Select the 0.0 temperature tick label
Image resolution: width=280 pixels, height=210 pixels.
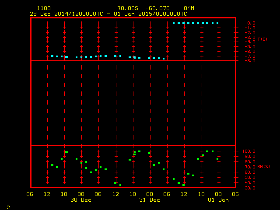tap(251, 23)
